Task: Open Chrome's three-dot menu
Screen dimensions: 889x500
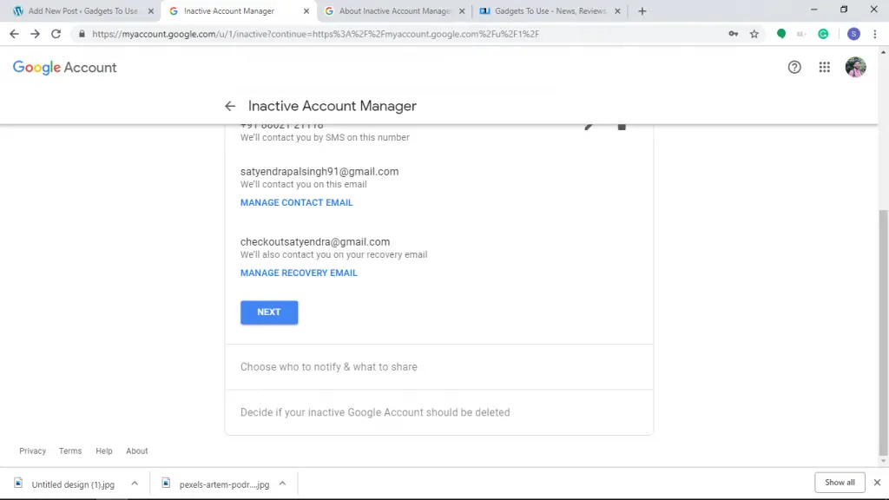Action: (x=875, y=34)
